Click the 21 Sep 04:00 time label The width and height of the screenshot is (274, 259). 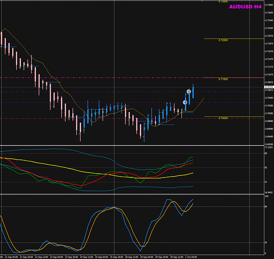point(11,257)
